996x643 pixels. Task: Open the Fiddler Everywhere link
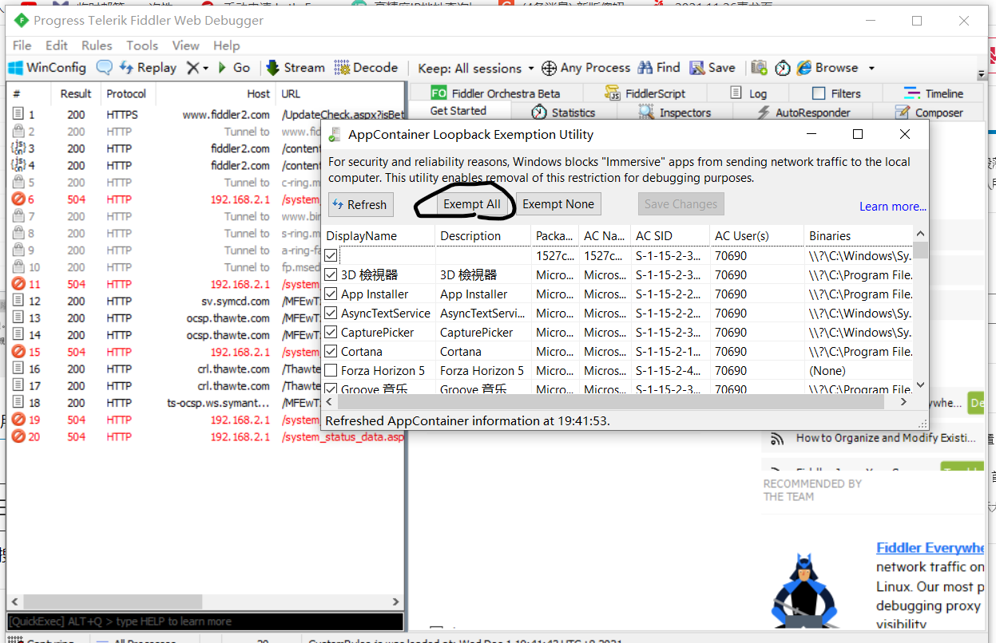click(x=931, y=548)
